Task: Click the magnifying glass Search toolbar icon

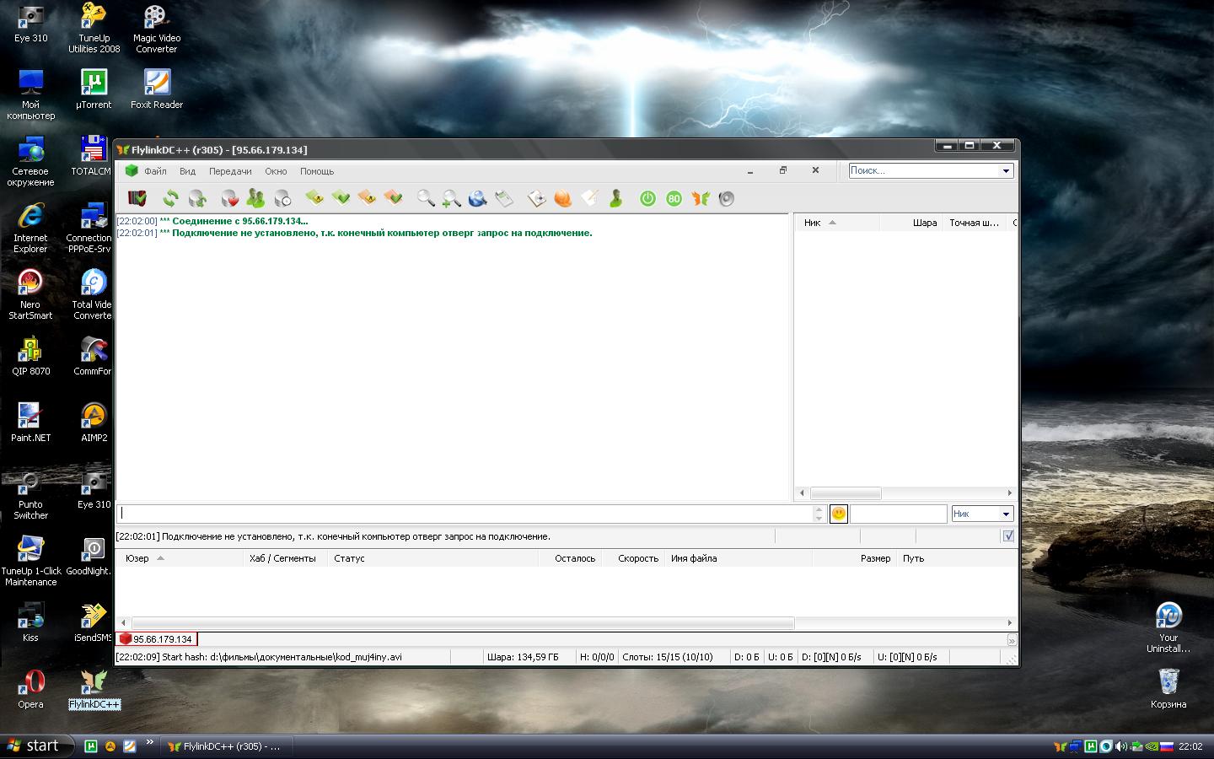Action: point(426,198)
